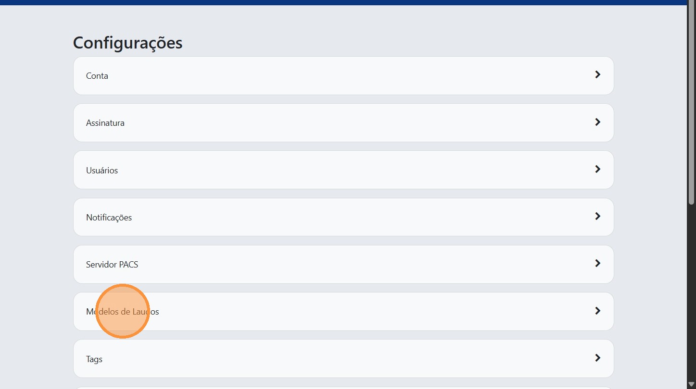Open Conta settings via its text label
Screen dimensions: 696x389
click(x=97, y=76)
